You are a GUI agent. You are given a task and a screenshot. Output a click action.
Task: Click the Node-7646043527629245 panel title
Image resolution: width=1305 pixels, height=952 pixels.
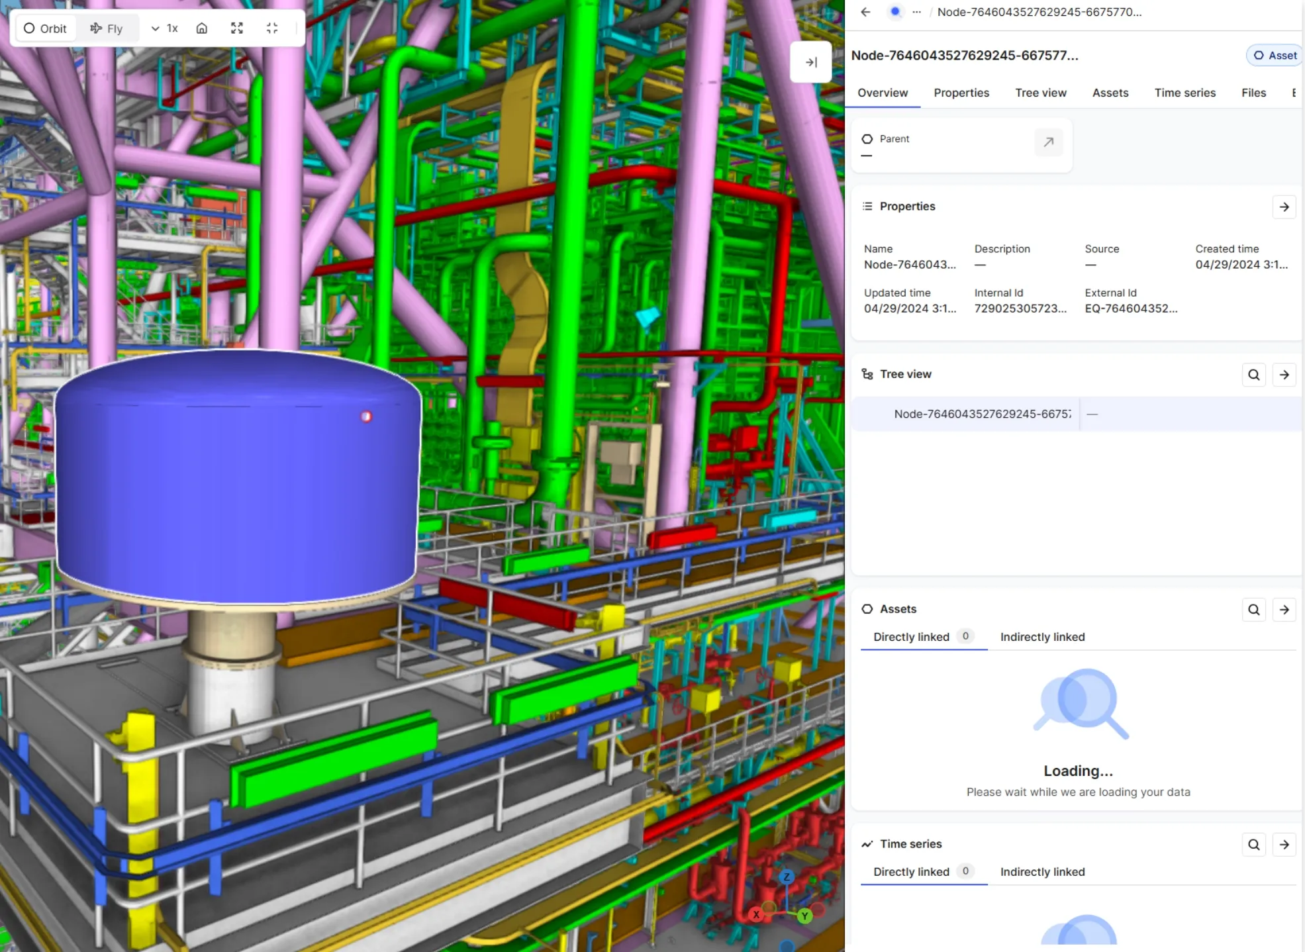pyautogui.click(x=965, y=56)
